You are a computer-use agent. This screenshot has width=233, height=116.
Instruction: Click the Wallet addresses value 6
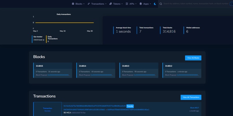tap(187, 31)
